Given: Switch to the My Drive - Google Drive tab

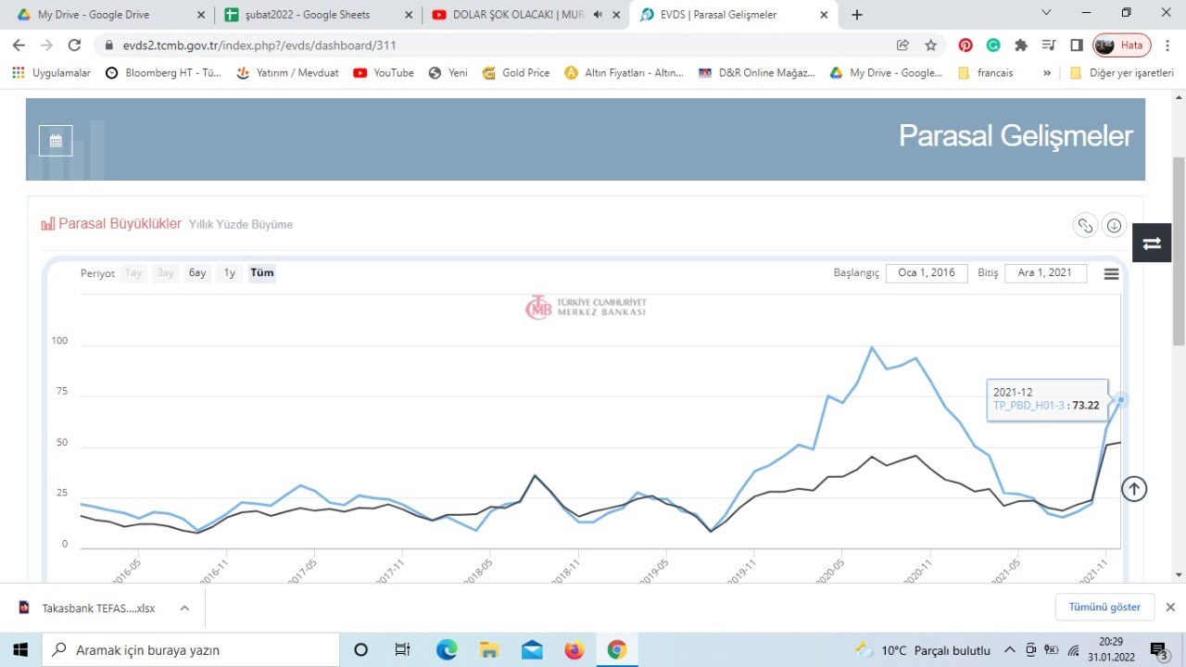Looking at the screenshot, I should [x=109, y=15].
